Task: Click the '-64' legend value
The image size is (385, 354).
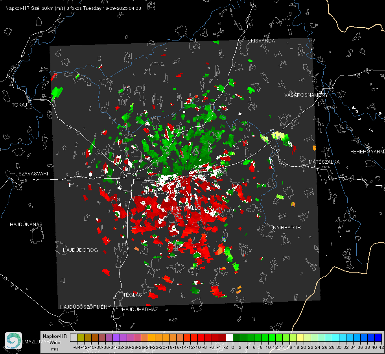Action: point(77,347)
